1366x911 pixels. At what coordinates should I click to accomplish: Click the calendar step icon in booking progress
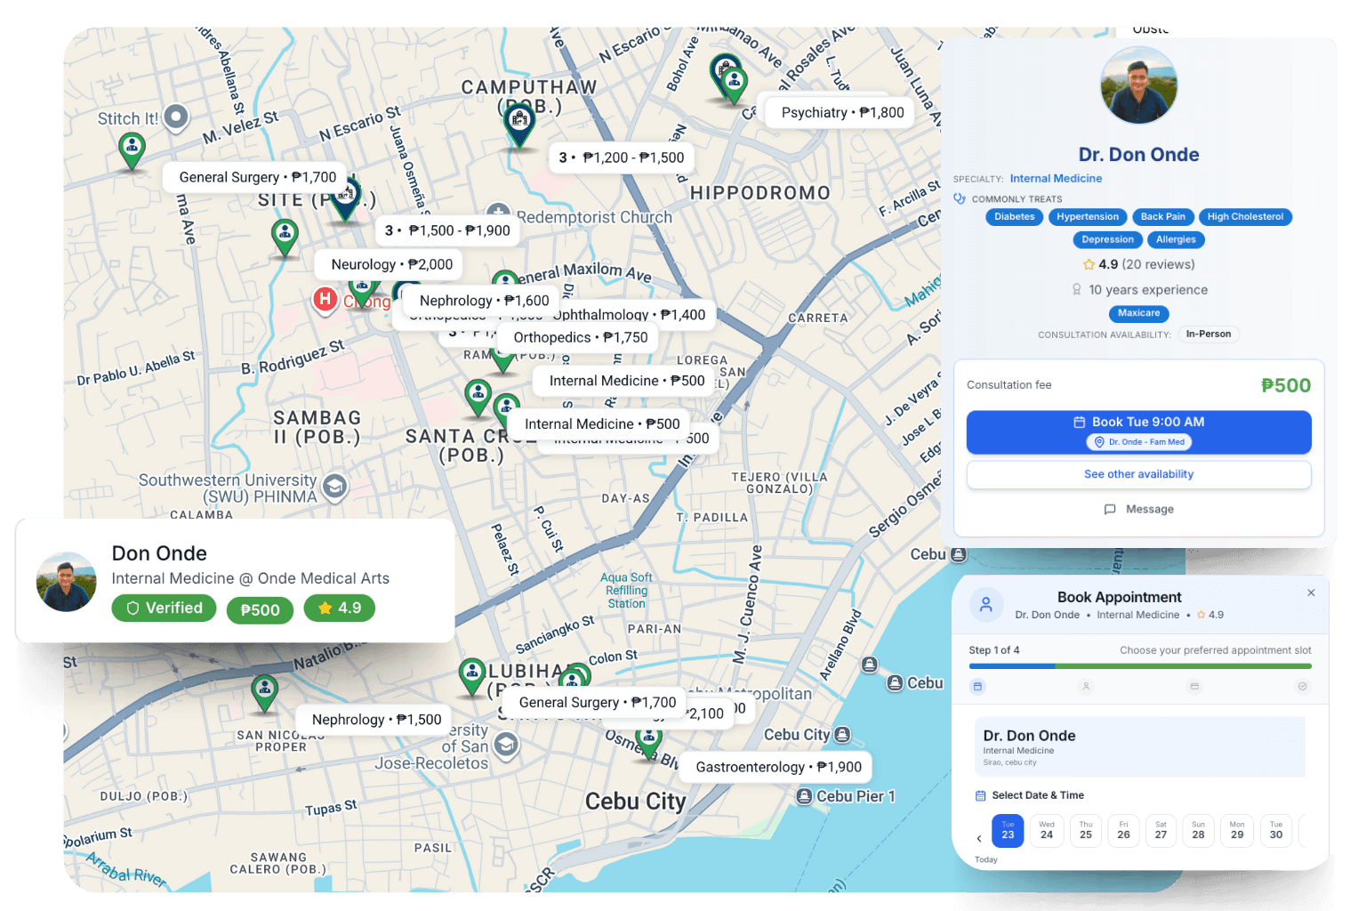coord(978,686)
